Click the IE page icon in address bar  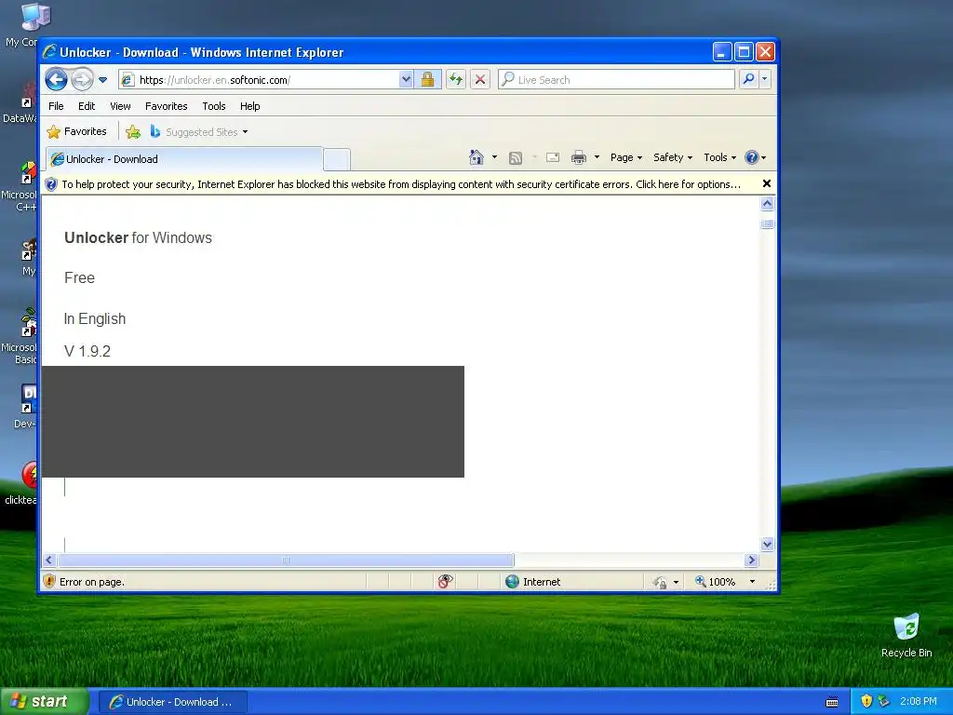point(127,80)
